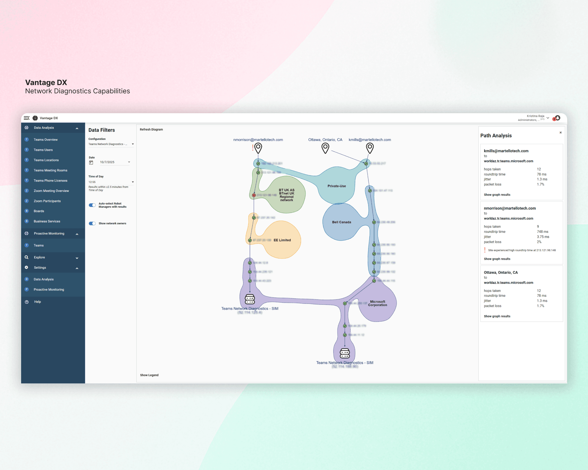Click the Proactive Monitoring P icon under Settings
The width and height of the screenshot is (588, 470).
pos(27,289)
